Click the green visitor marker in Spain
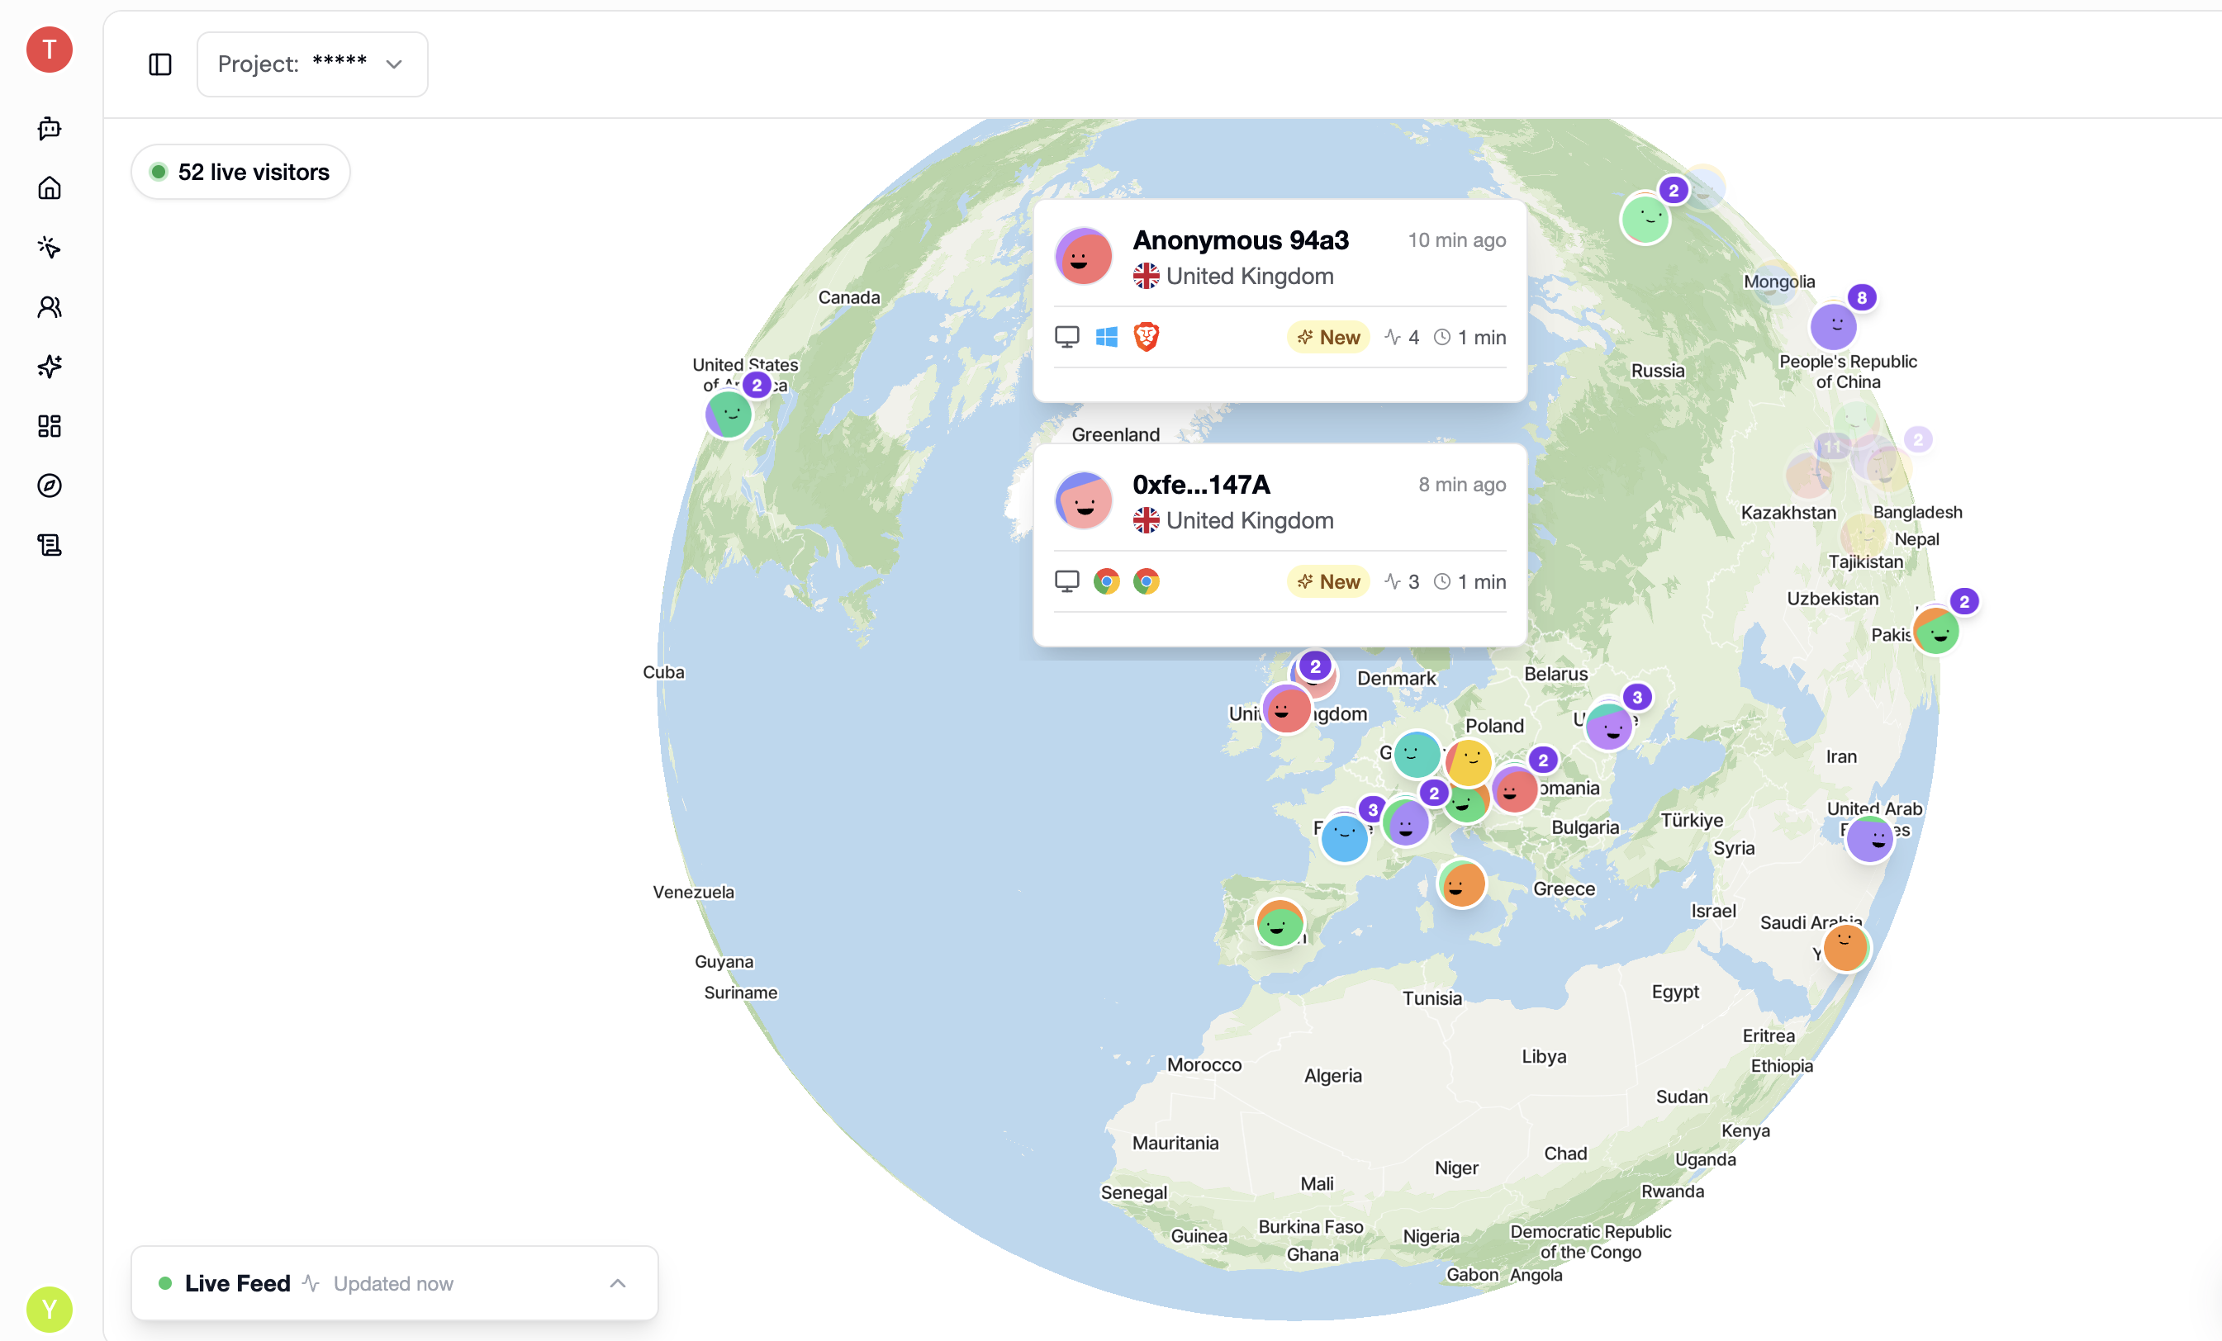The image size is (2222, 1341). point(1280,924)
